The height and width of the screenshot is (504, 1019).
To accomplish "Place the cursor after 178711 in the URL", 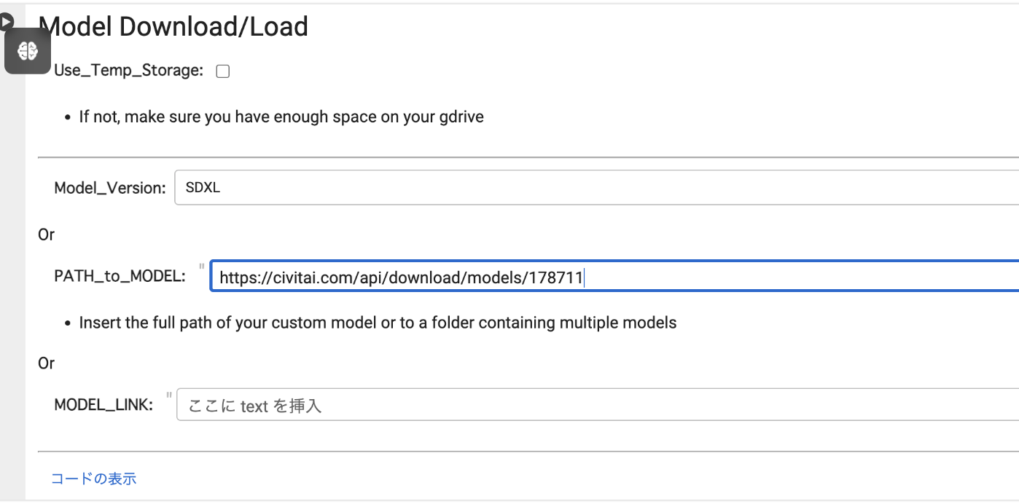I will point(585,277).
